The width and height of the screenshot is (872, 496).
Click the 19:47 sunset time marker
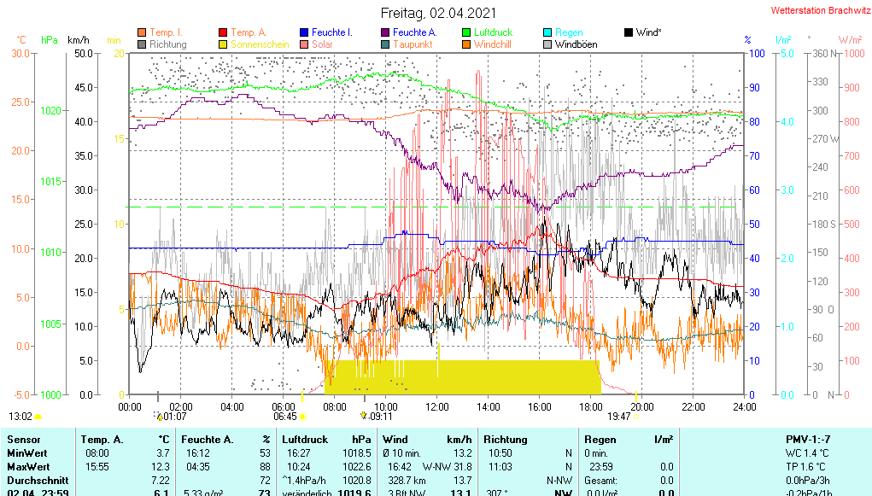pos(618,417)
